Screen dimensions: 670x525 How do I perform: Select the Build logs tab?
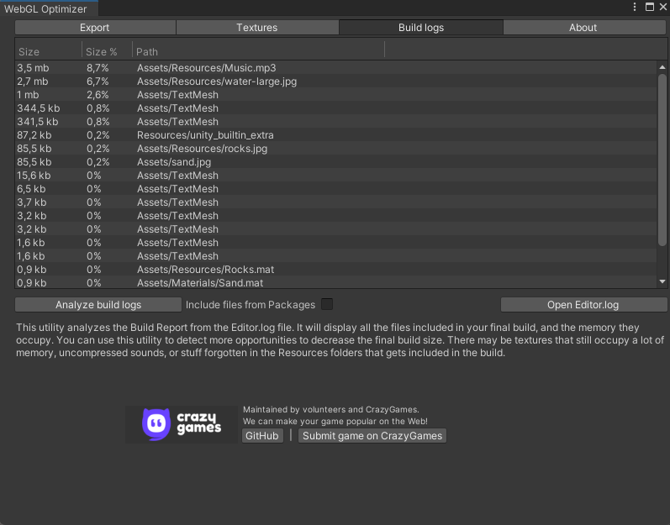(421, 28)
